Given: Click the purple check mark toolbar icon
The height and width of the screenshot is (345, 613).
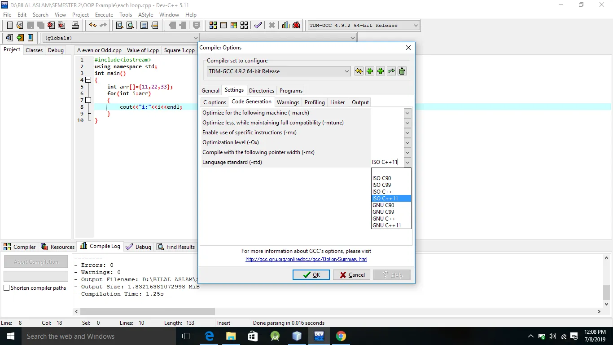Looking at the screenshot, I should click(258, 26).
